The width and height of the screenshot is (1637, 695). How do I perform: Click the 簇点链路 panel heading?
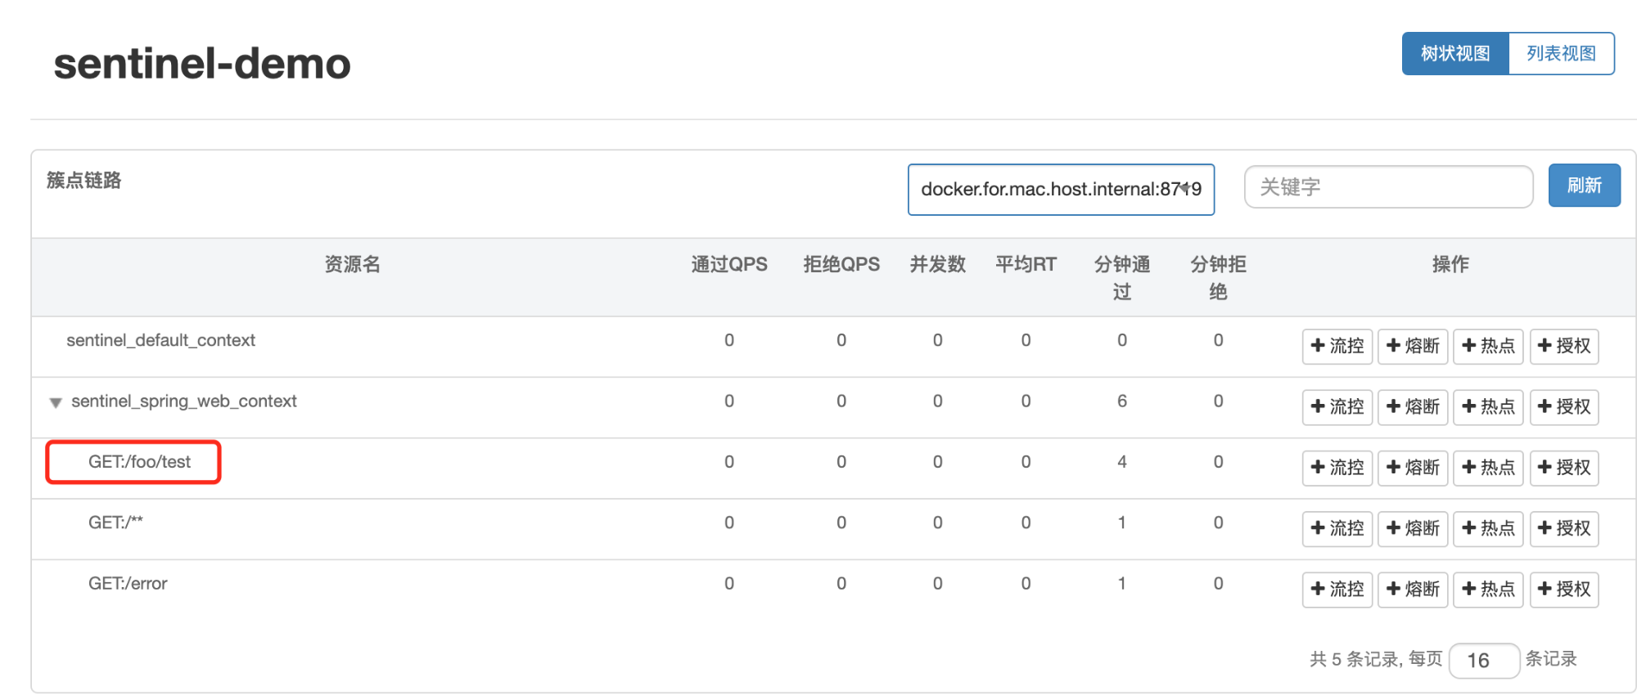tap(83, 181)
